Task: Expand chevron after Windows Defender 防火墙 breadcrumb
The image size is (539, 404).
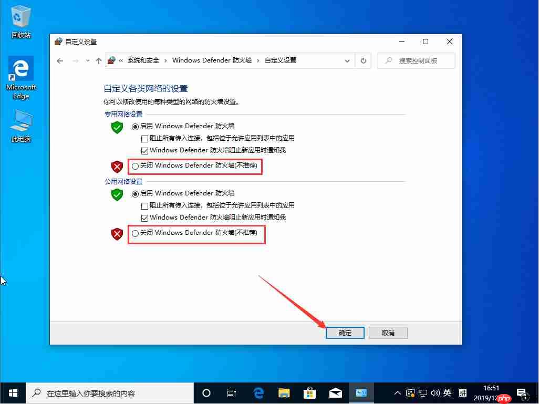Action: (x=258, y=61)
